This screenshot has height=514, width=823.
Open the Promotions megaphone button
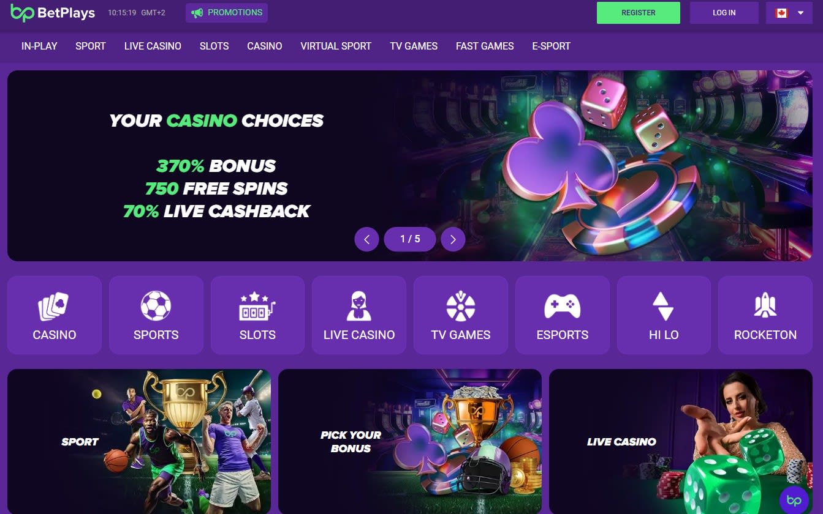(227, 12)
